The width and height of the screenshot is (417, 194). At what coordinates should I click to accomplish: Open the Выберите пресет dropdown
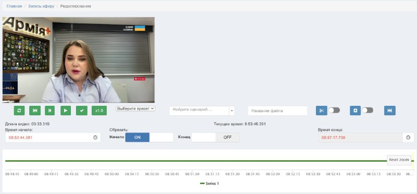136,108
